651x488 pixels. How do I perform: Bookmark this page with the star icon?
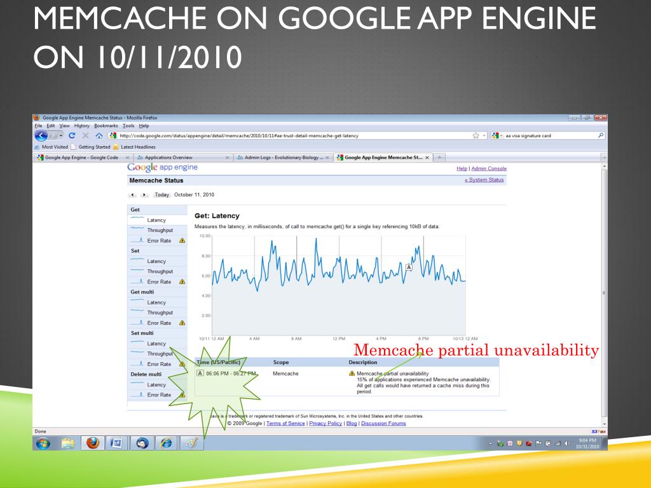[x=476, y=136]
